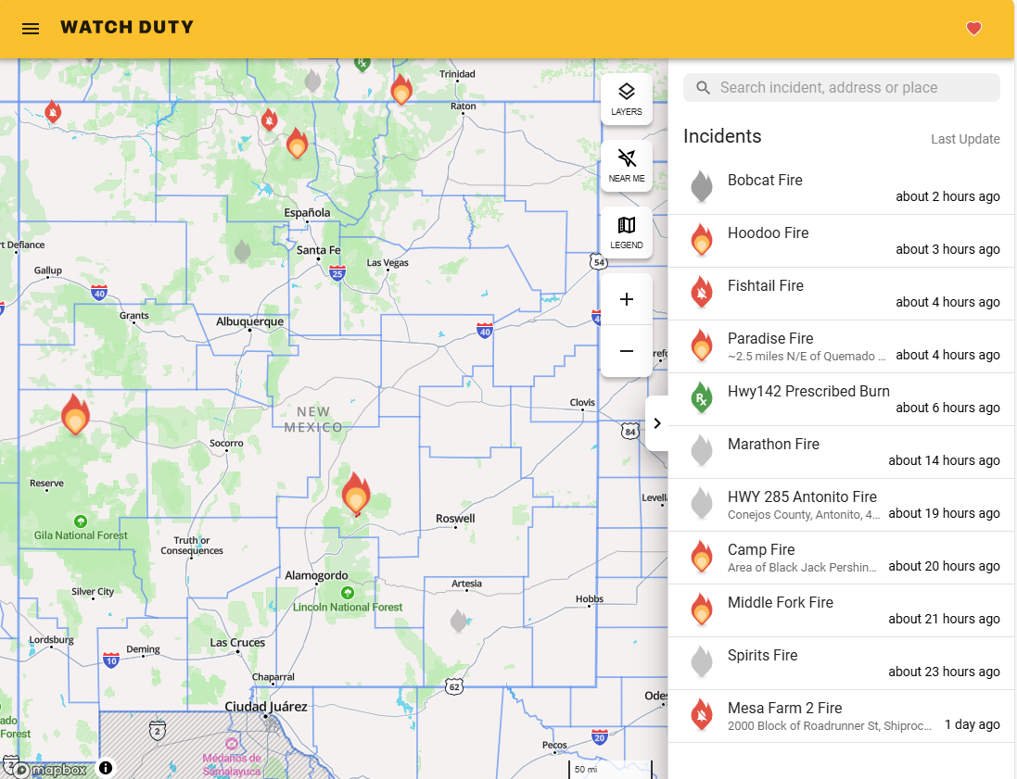
Task: Click the map info attribution icon
Action: pos(105,768)
